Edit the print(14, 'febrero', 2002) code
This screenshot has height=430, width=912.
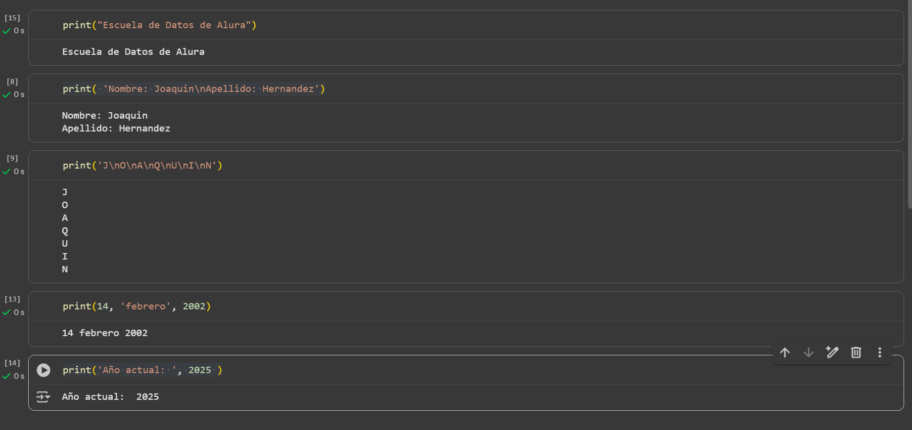click(x=137, y=306)
